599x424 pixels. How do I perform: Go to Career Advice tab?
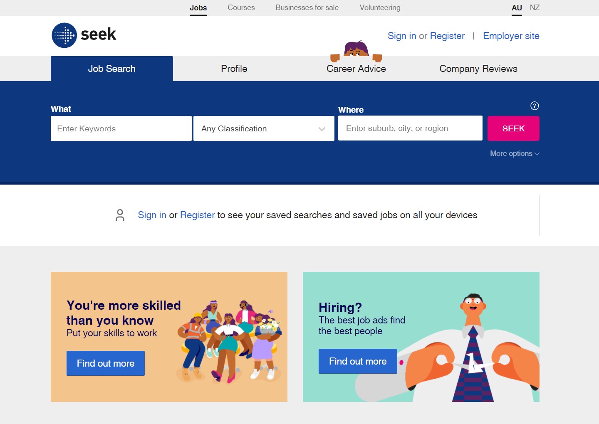click(x=356, y=69)
